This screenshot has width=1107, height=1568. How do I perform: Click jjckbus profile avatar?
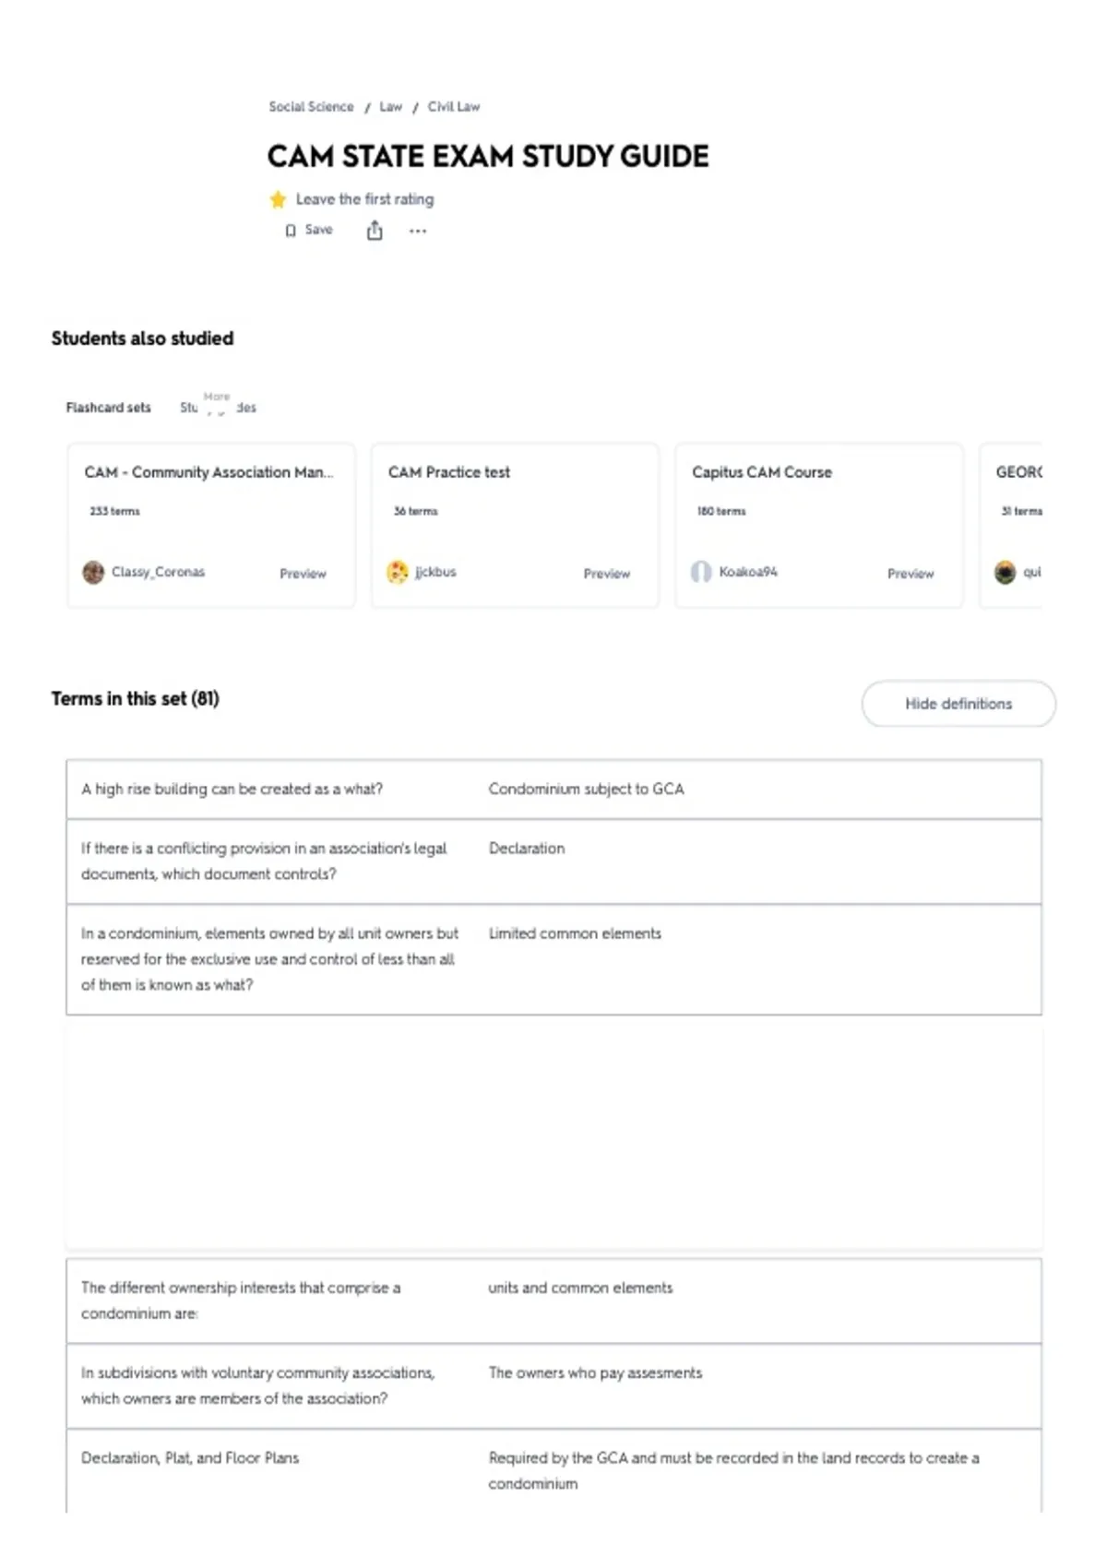click(397, 572)
